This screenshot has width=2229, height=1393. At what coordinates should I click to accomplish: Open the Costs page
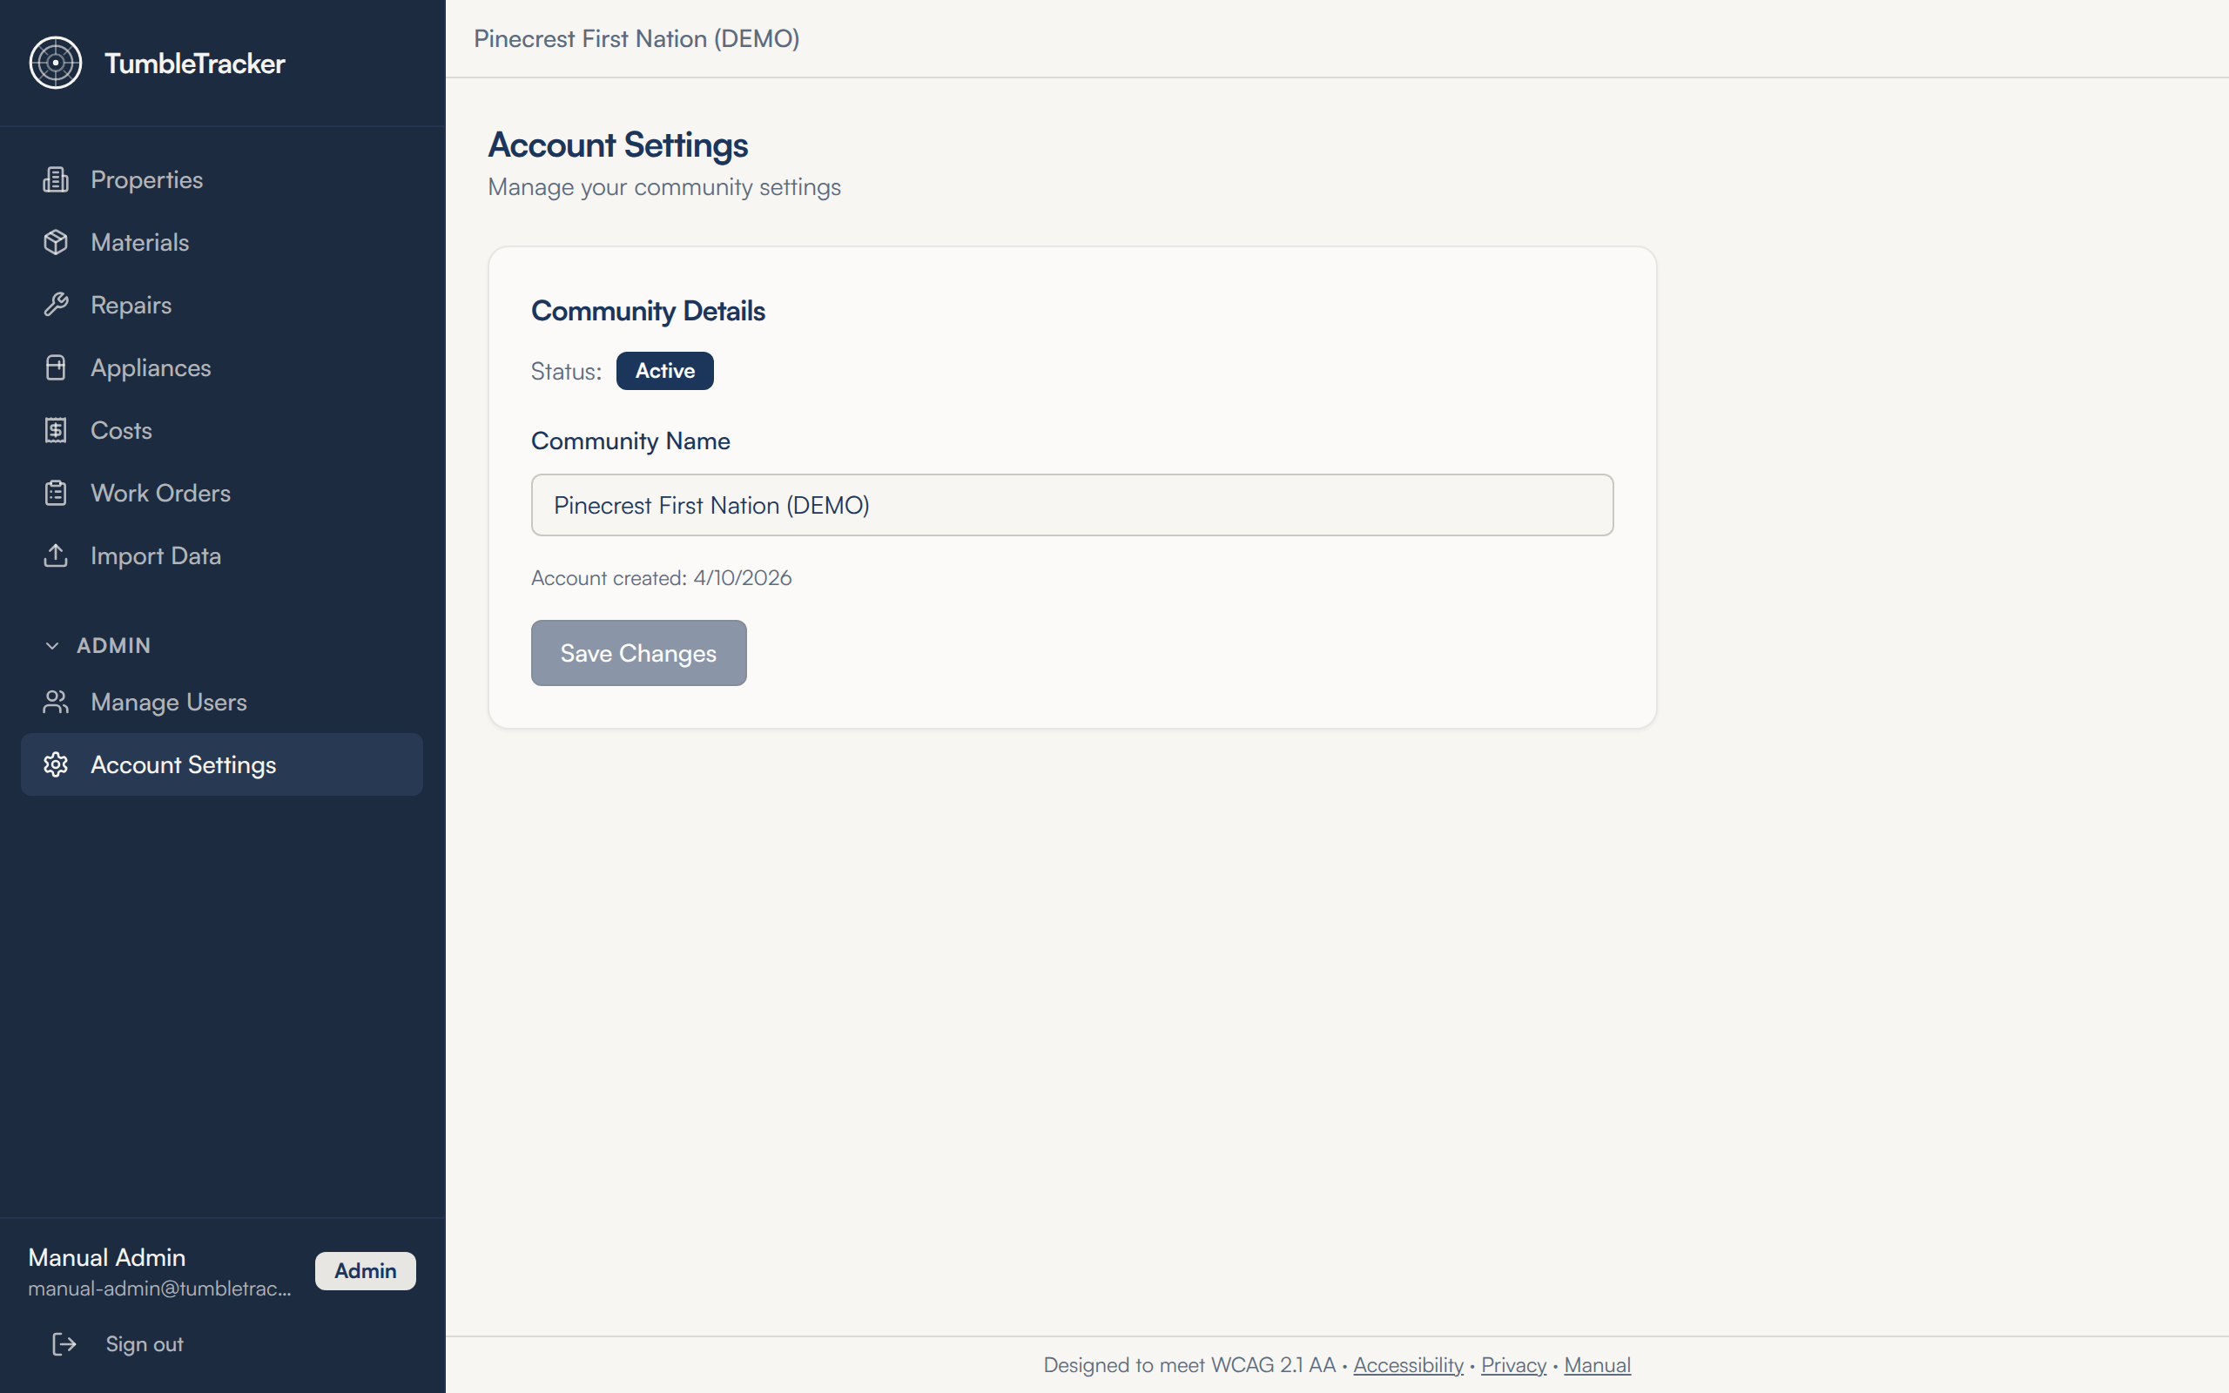[222, 430]
